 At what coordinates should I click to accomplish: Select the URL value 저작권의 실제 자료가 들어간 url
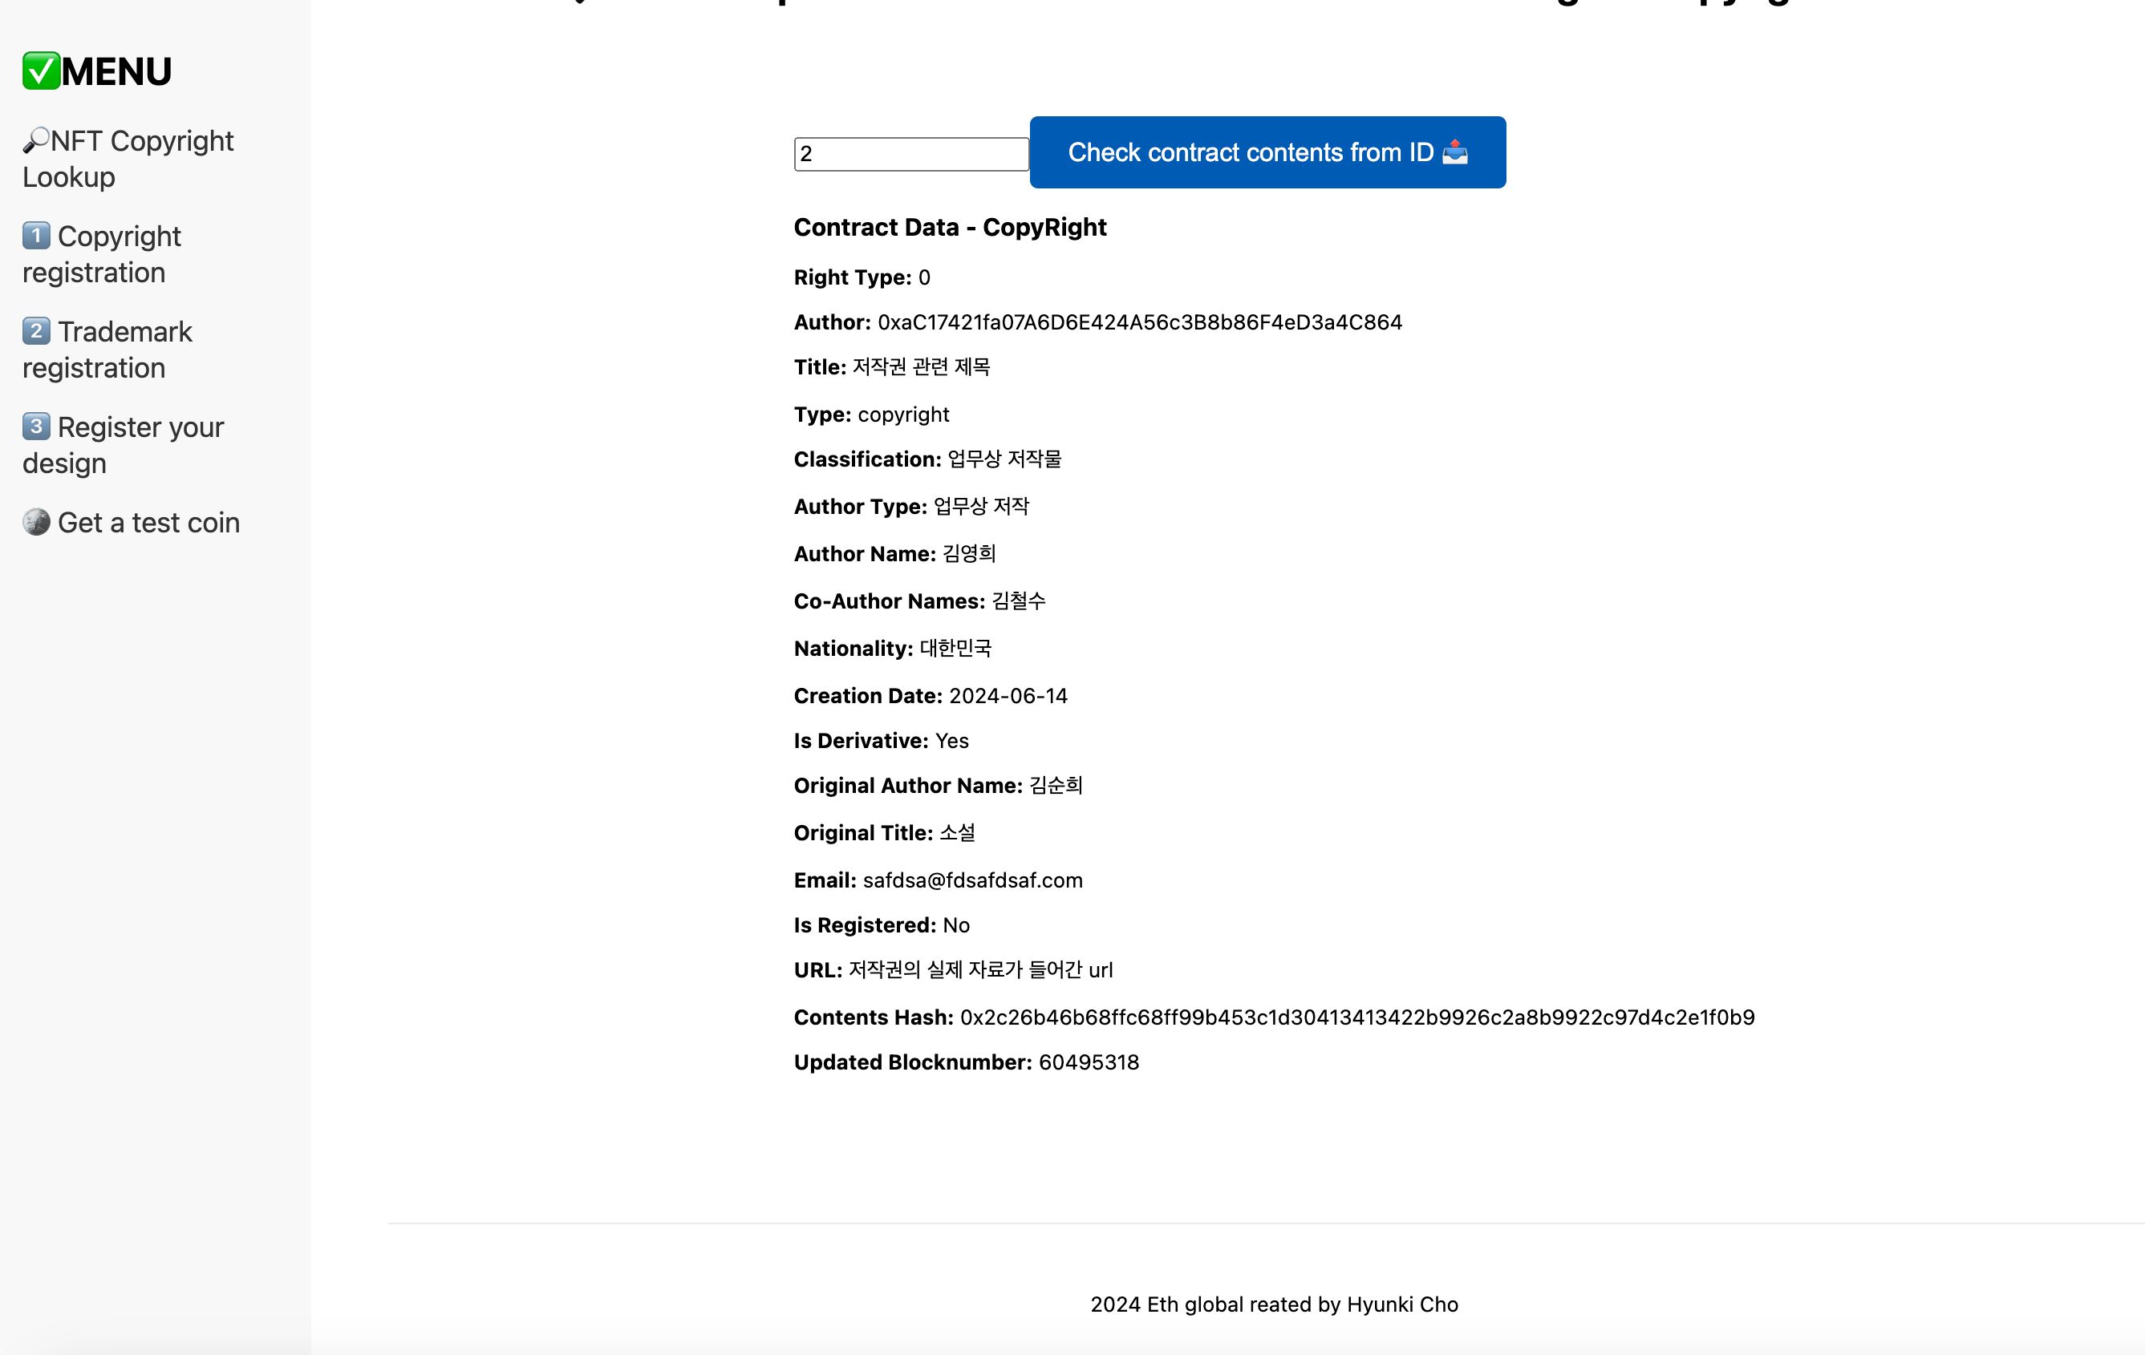[x=980, y=969]
